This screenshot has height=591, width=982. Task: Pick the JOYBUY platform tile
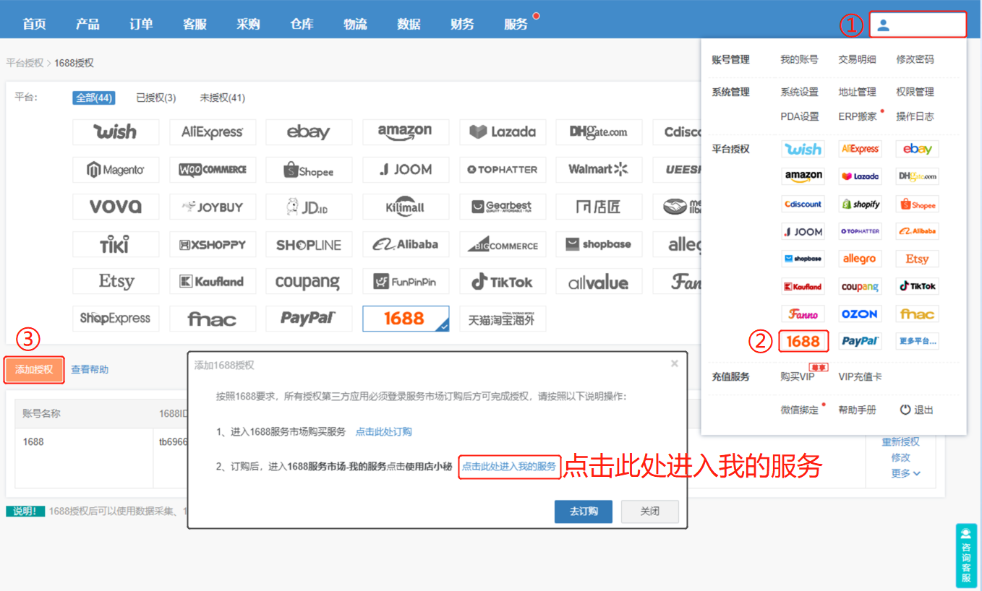coord(213,207)
